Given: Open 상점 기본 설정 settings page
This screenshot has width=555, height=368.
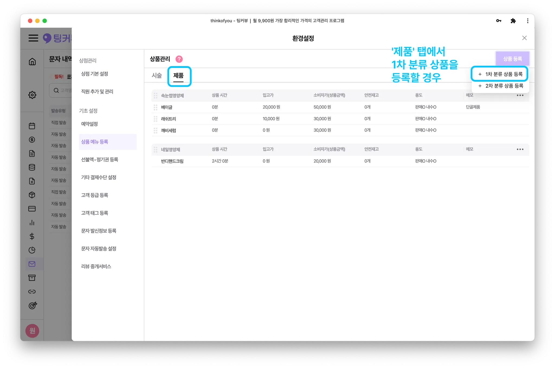Looking at the screenshot, I should click(95, 74).
